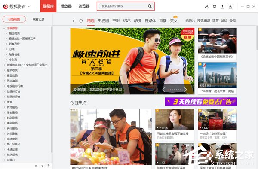Image resolution: width=258 pixels, height=169 pixels.
Task: Go to the 会员 link
Action: [233, 21]
